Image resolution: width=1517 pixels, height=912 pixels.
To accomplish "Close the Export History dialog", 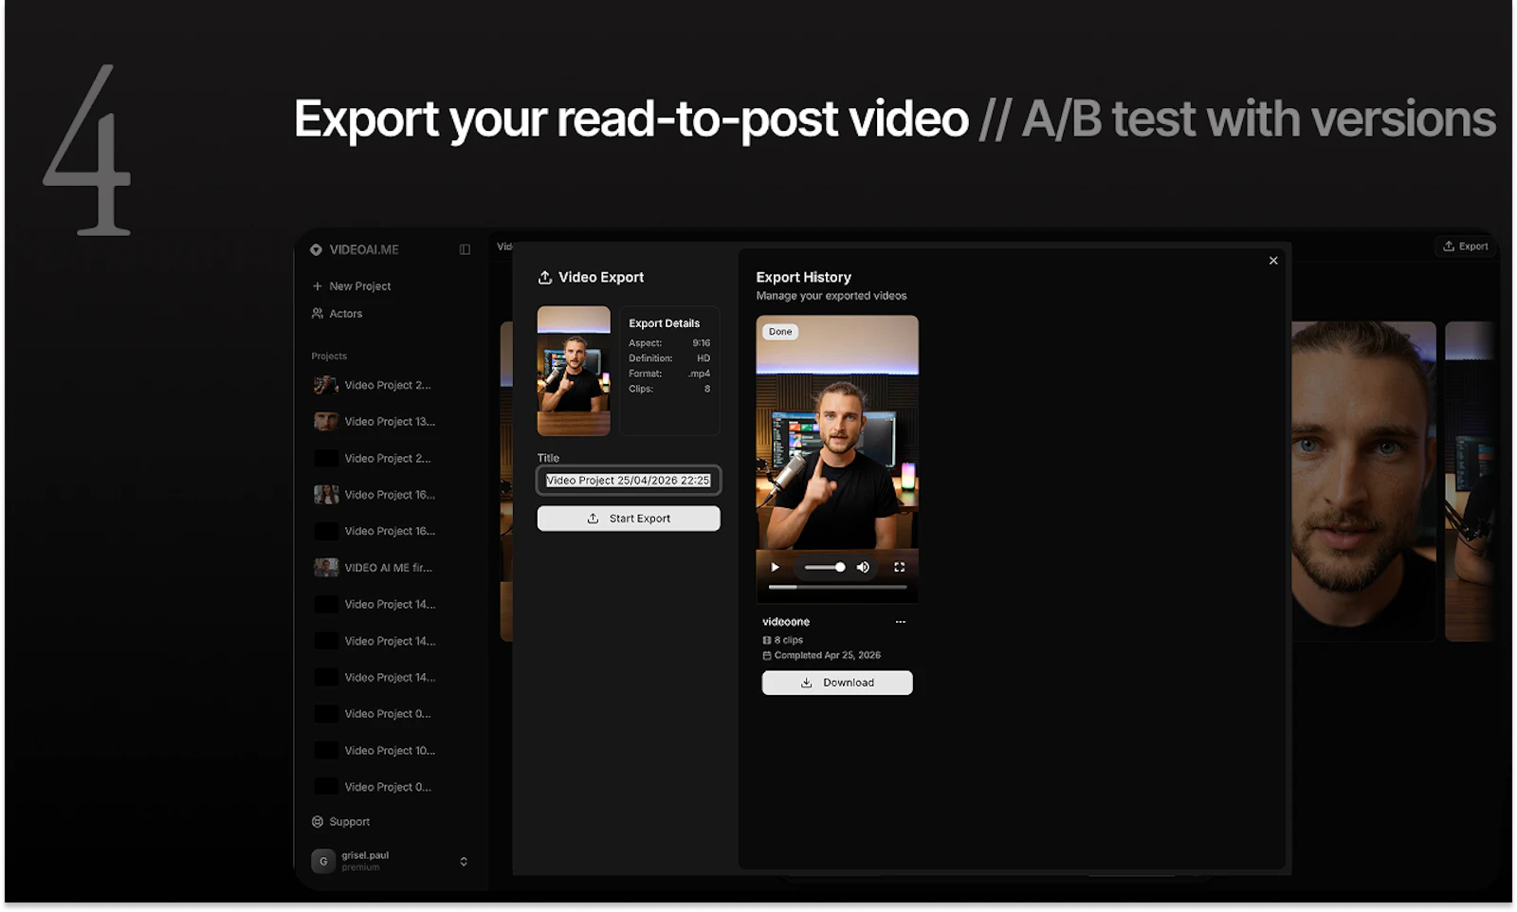I will point(1273,260).
